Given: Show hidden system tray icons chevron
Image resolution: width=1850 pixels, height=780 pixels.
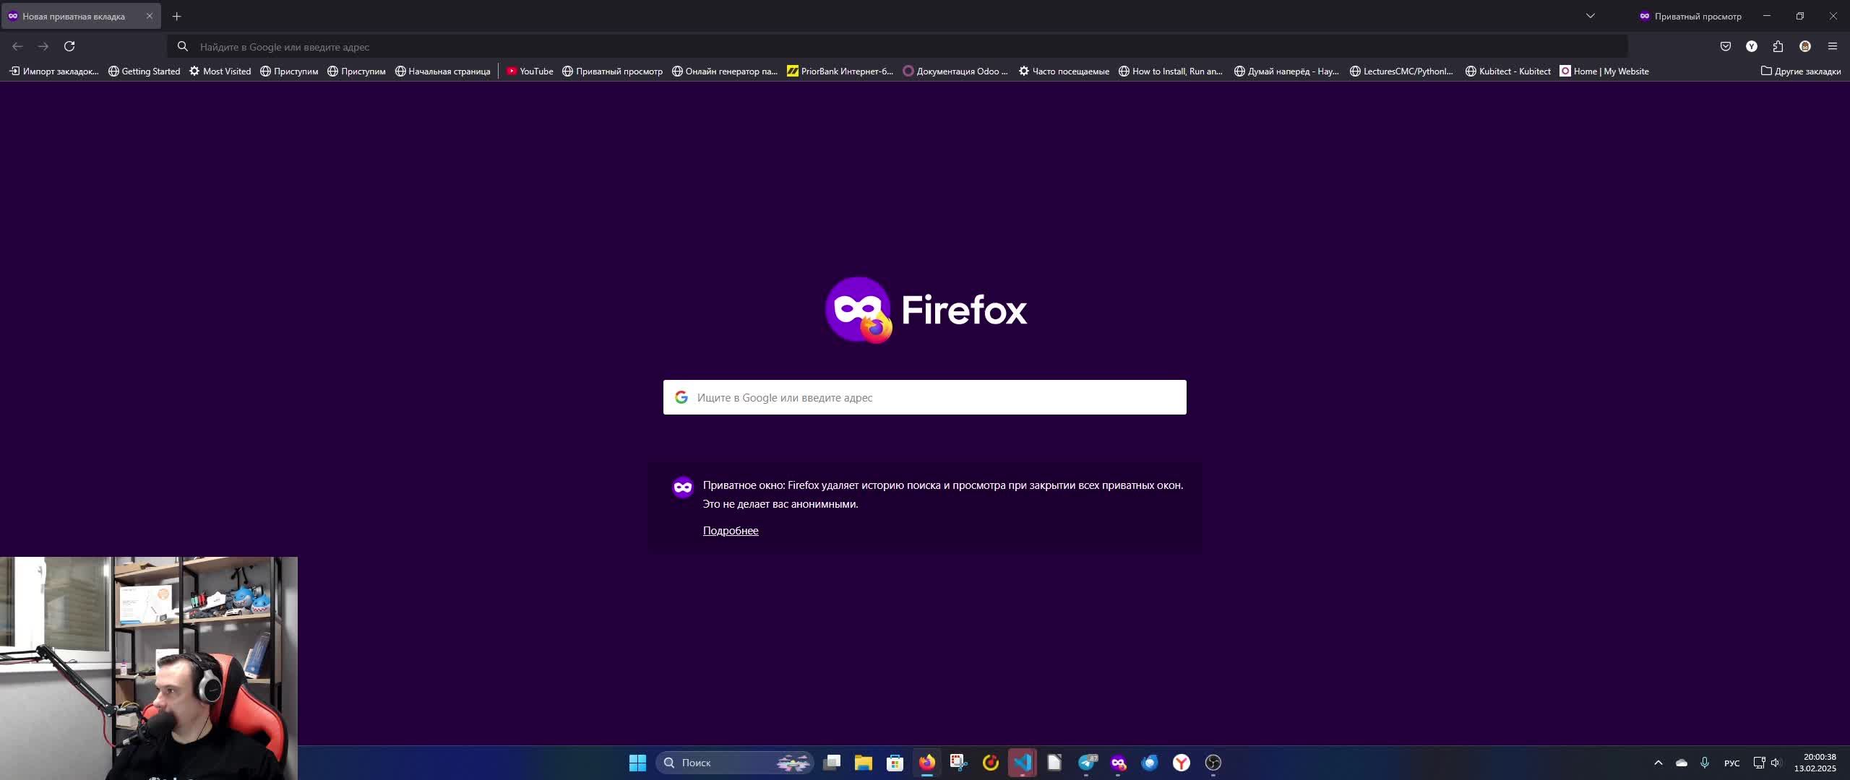Looking at the screenshot, I should [1658, 763].
